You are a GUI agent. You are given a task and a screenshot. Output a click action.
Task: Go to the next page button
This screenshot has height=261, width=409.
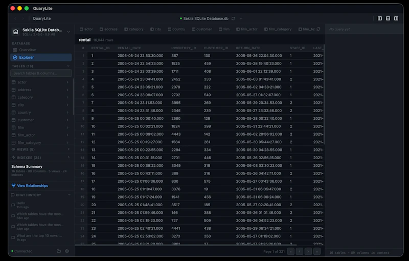tap(308, 251)
